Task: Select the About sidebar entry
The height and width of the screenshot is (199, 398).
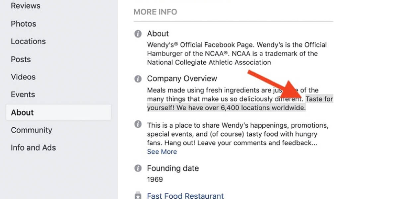Action: click(22, 112)
